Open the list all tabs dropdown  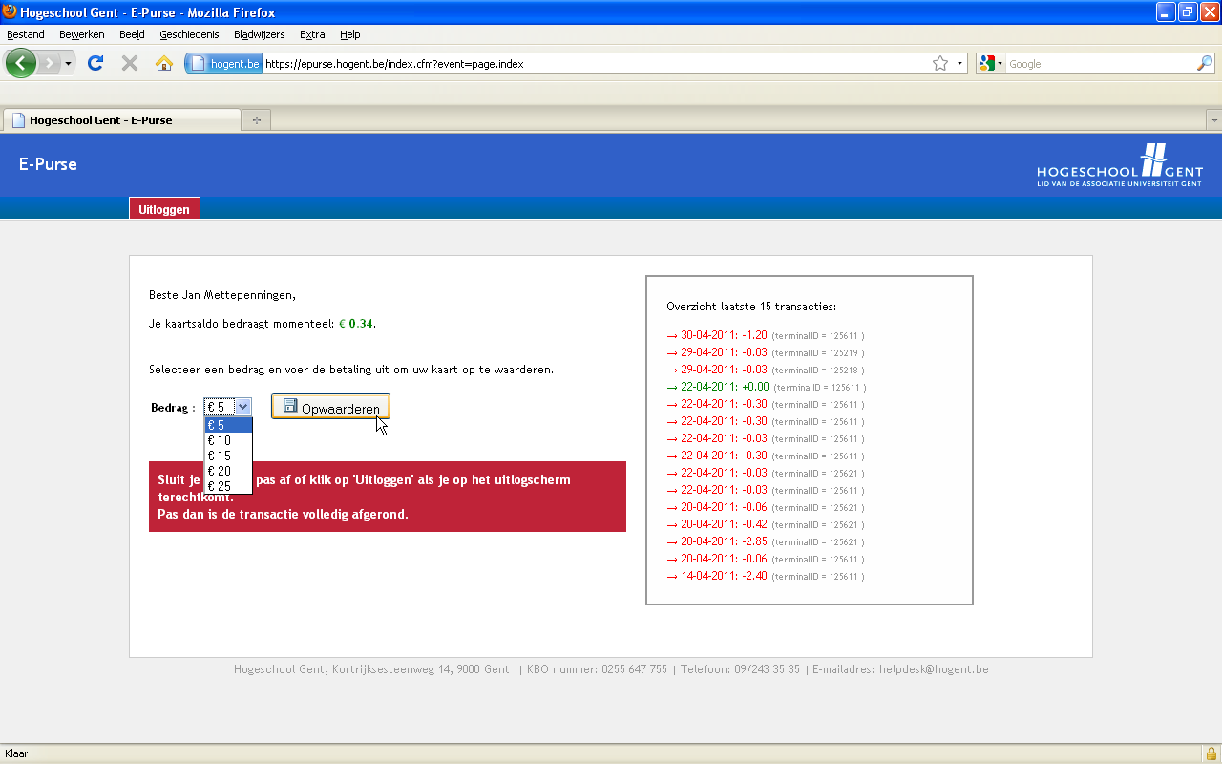(x=1213, y=120)
